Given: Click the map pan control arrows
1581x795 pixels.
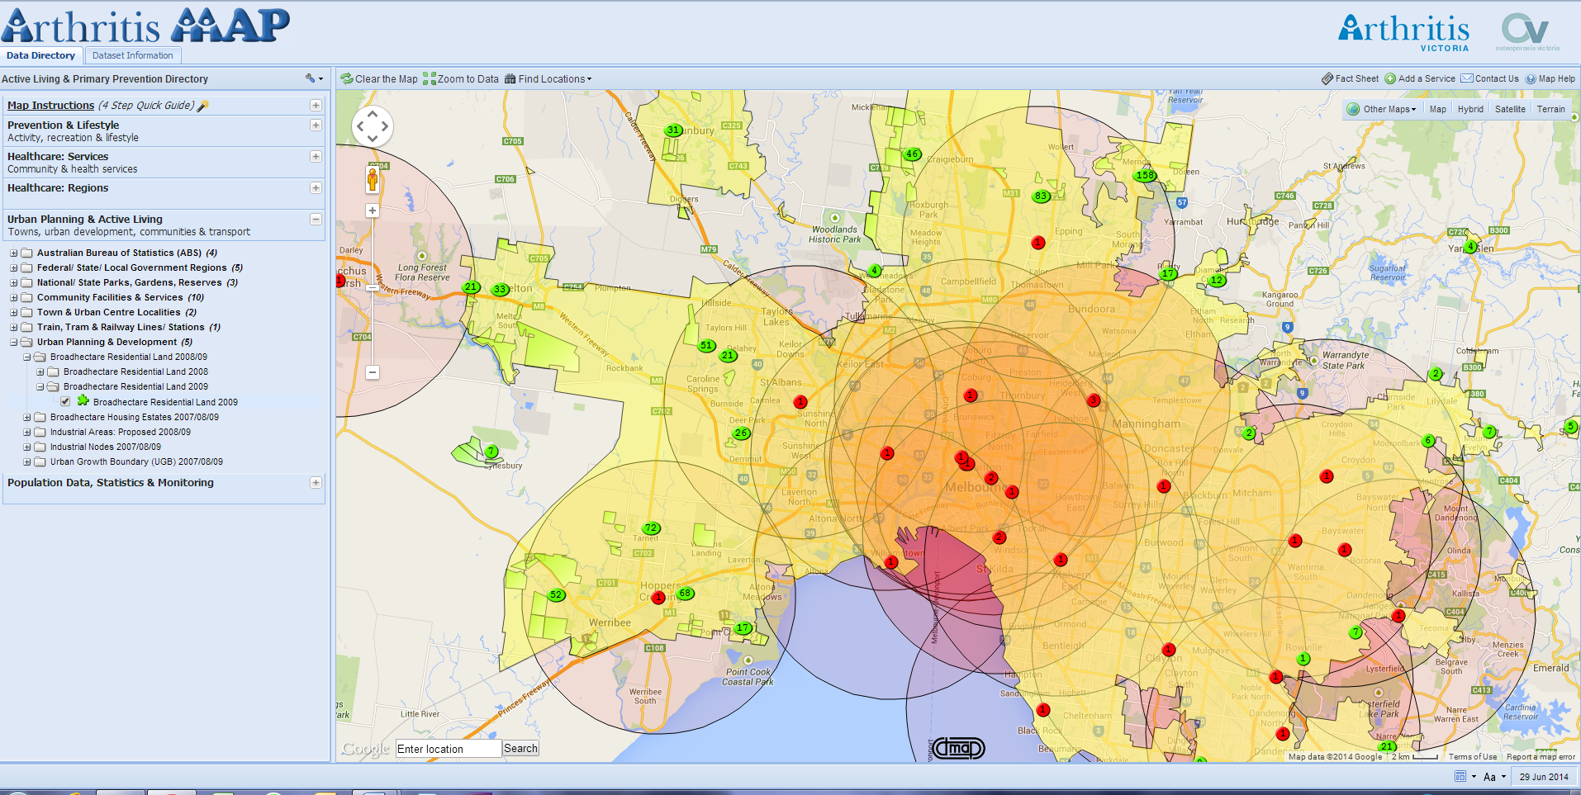Looking at the screenshot, I should [x=372, y=126].
